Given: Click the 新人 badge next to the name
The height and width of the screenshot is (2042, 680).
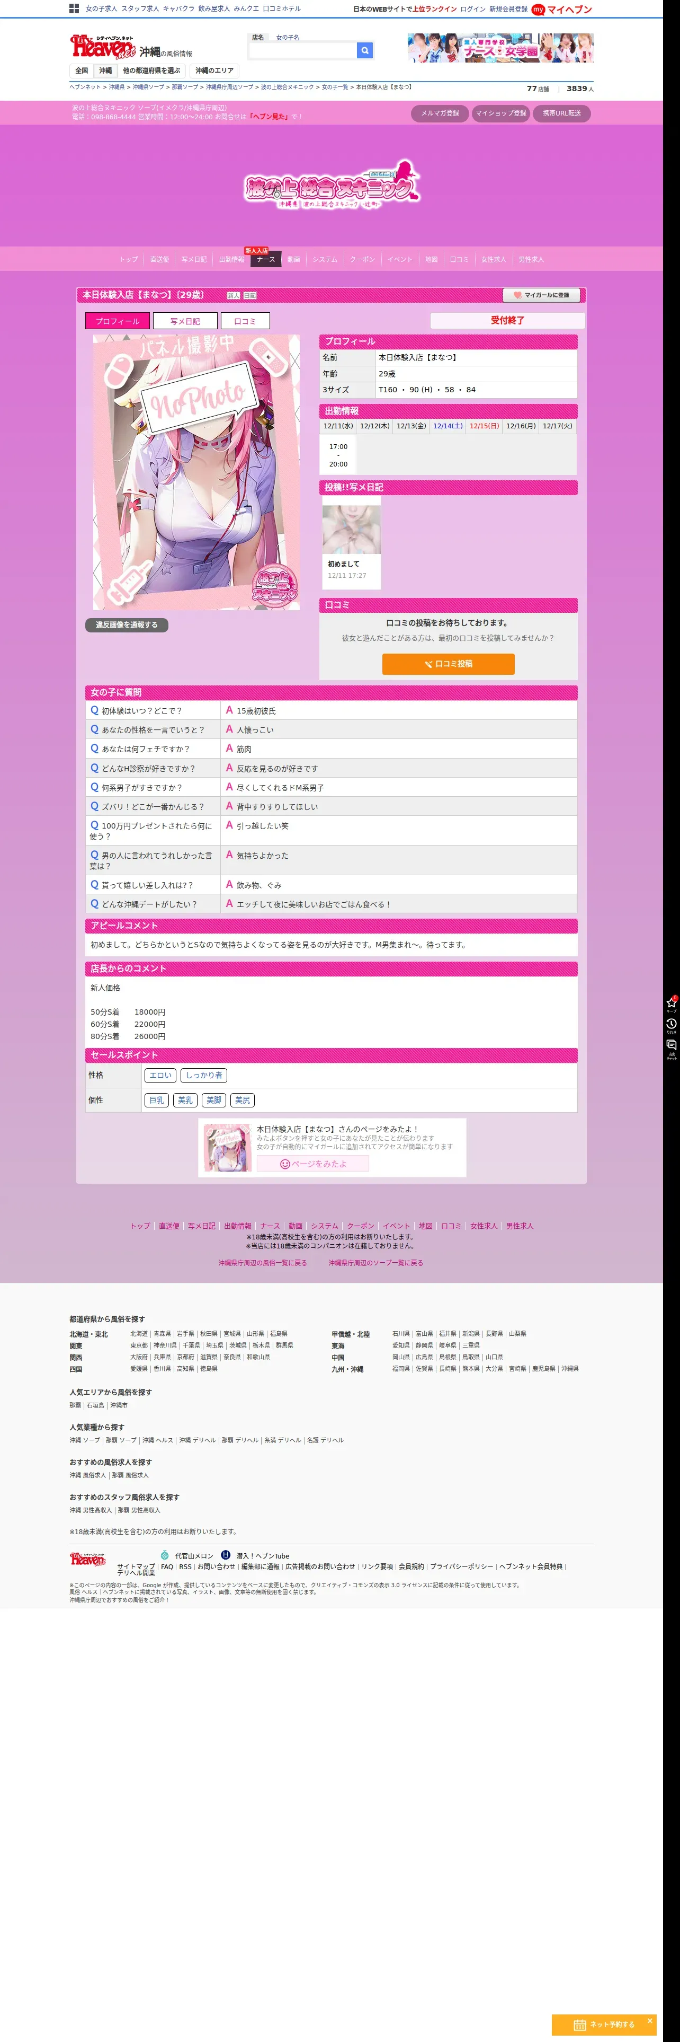Looking at the screenshot, I should tap(234, 296).
